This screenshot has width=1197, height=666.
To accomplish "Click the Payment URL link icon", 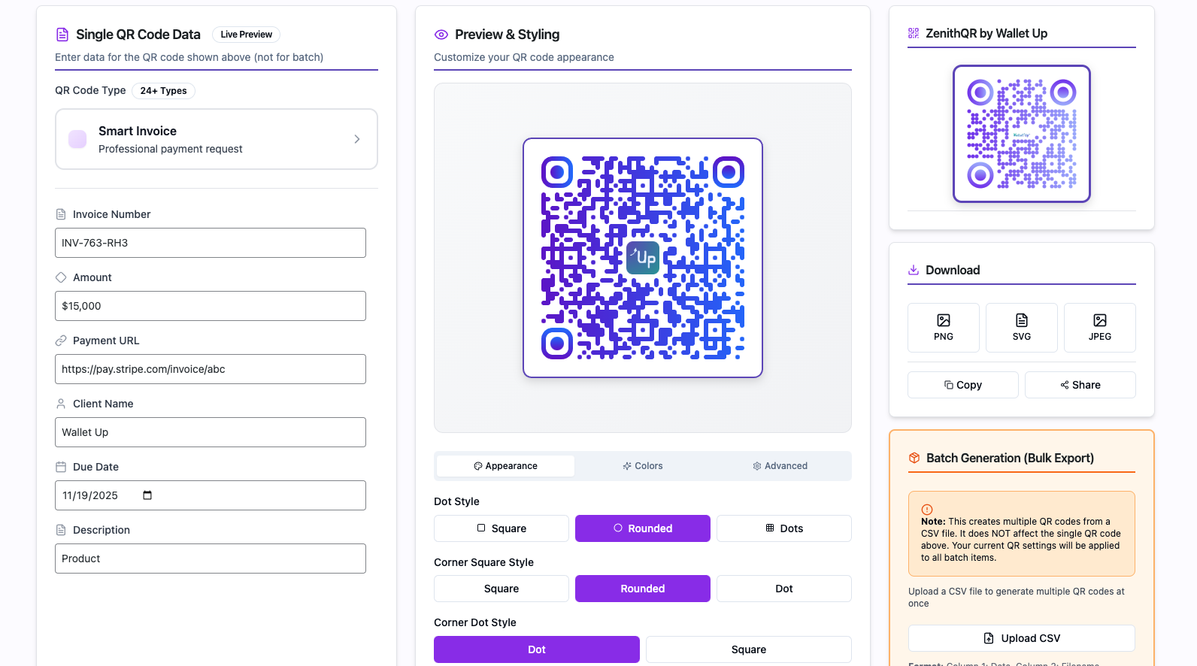I will click(61, 341).
